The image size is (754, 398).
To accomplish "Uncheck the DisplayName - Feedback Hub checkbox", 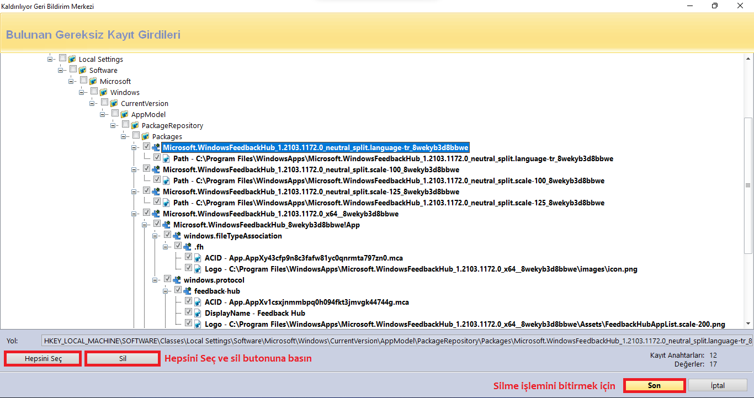I will point(188,312).
